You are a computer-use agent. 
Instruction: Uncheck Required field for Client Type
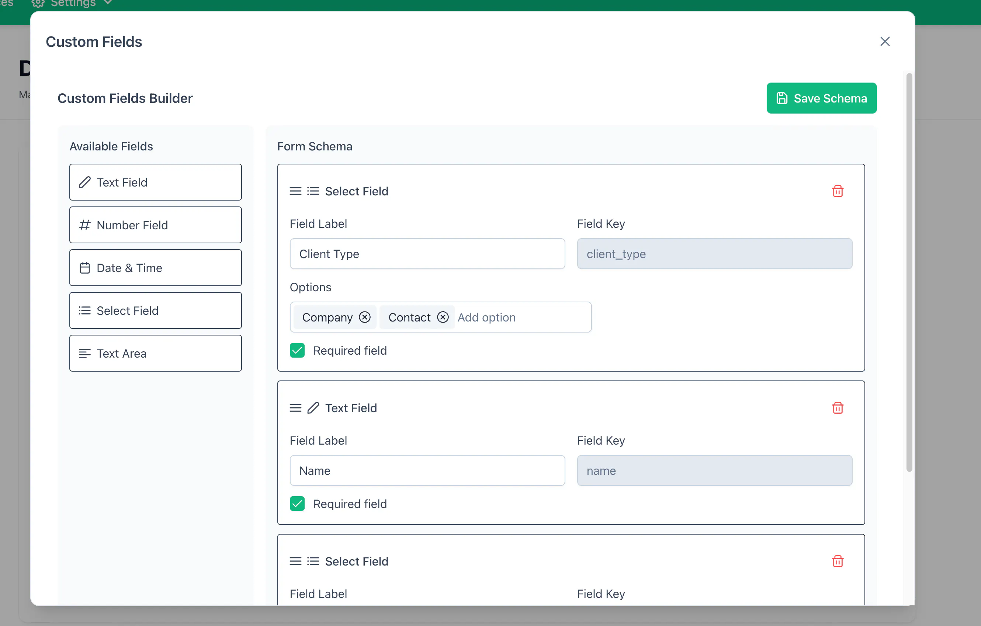coord(297,350)
